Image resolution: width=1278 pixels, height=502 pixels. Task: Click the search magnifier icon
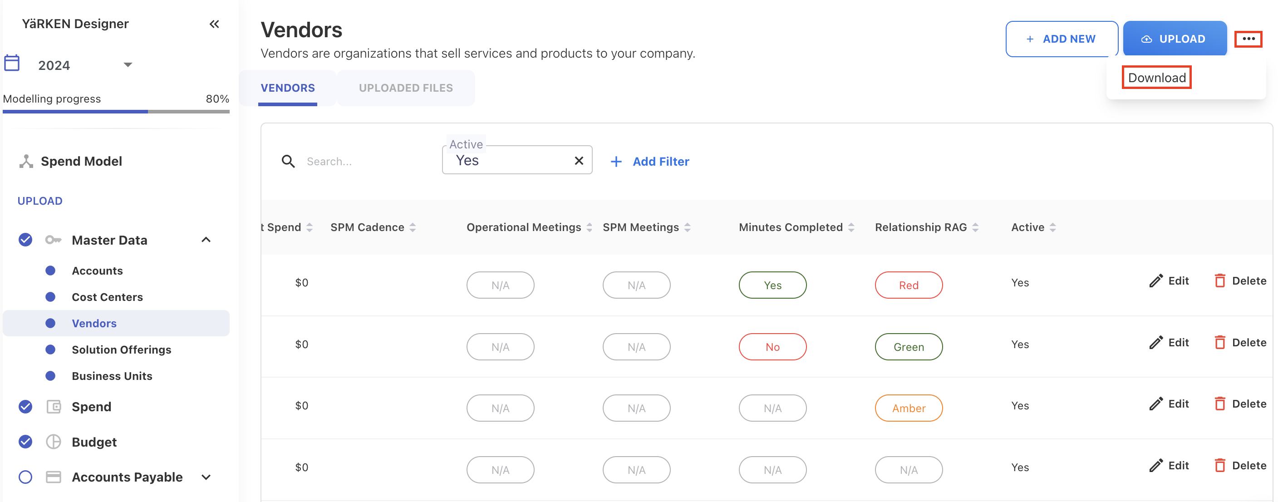288,161
